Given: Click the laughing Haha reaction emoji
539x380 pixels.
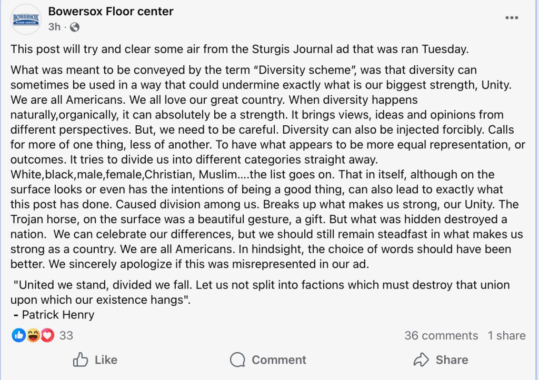Looking at the screenshot, I should click(x=33, y=335).
